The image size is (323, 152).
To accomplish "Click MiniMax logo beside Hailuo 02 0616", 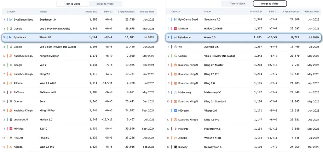I will point(175,28).
